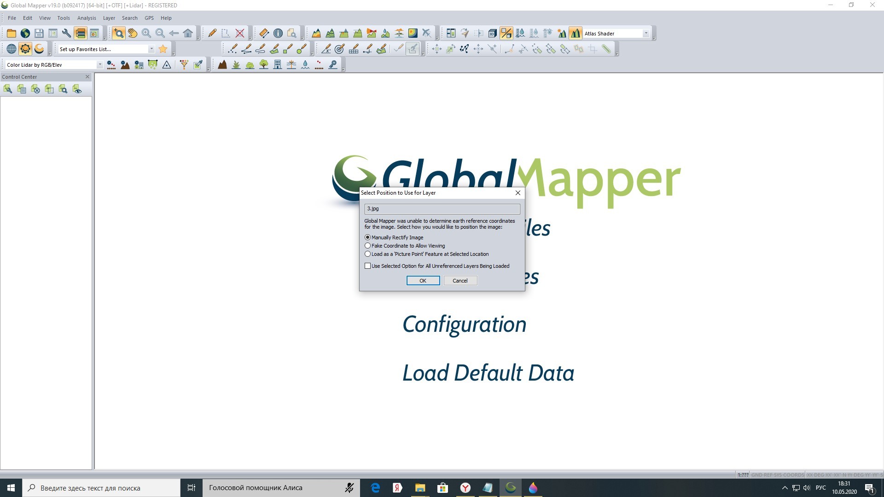Confirm dialog with OK button

click(x=423, y=281)
